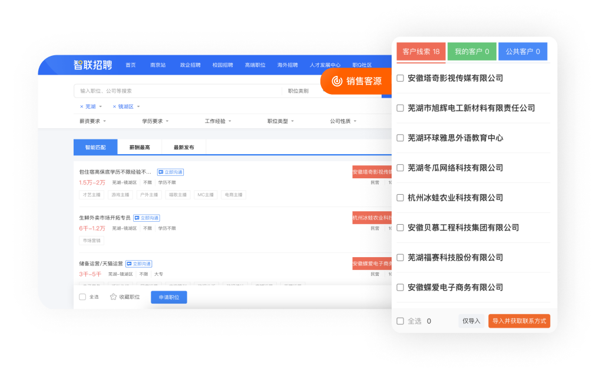Check the box for 安徽塔奇影视传媒有限公司
Image resolution: width=596 pixels, height=373 pixels.
[400, 78]
